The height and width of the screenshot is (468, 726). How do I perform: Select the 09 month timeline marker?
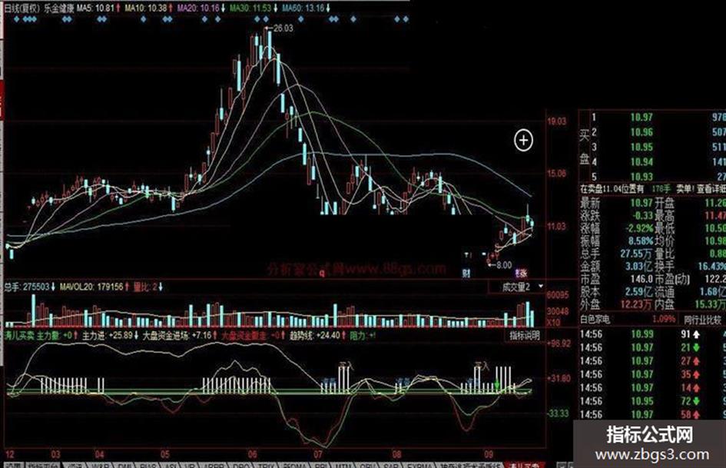(489, 454)
